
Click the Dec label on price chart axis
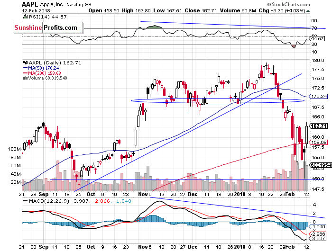193,194
